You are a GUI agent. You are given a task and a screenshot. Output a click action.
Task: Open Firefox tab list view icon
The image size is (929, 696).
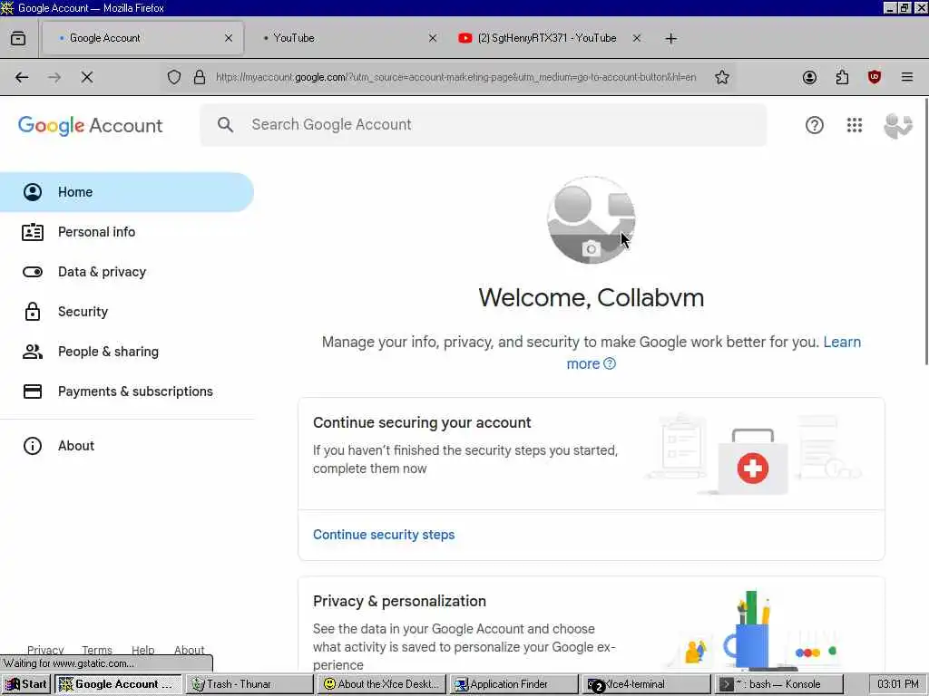click(x=18, y=38)
